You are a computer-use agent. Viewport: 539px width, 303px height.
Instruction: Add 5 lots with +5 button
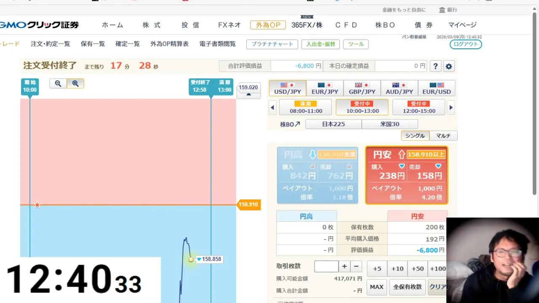click(377, 268)
